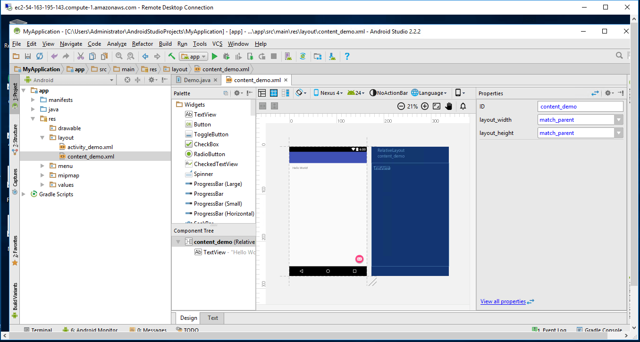The image size is (640, 342).
Task: Start debugging with the Debug icon
Action: click(x=226, y=56)
